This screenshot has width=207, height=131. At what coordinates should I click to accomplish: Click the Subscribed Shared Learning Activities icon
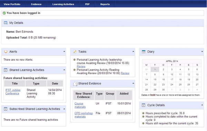tap(6, 109)
